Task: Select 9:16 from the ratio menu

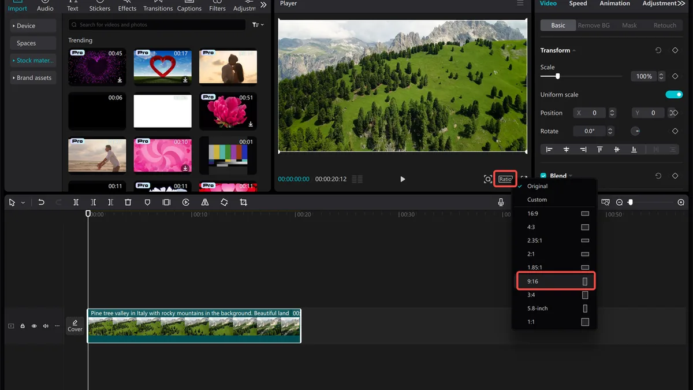Action: [x=555, y=281]
